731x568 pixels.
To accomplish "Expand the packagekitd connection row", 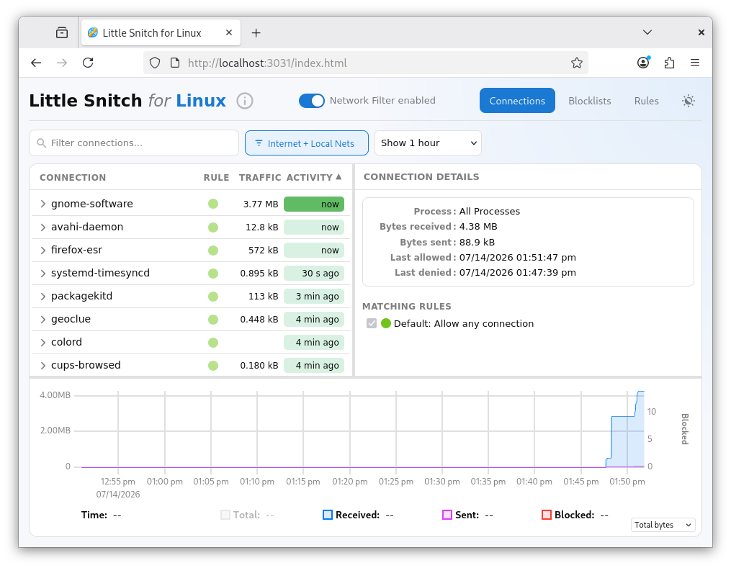I will click(x=43, y=297).
